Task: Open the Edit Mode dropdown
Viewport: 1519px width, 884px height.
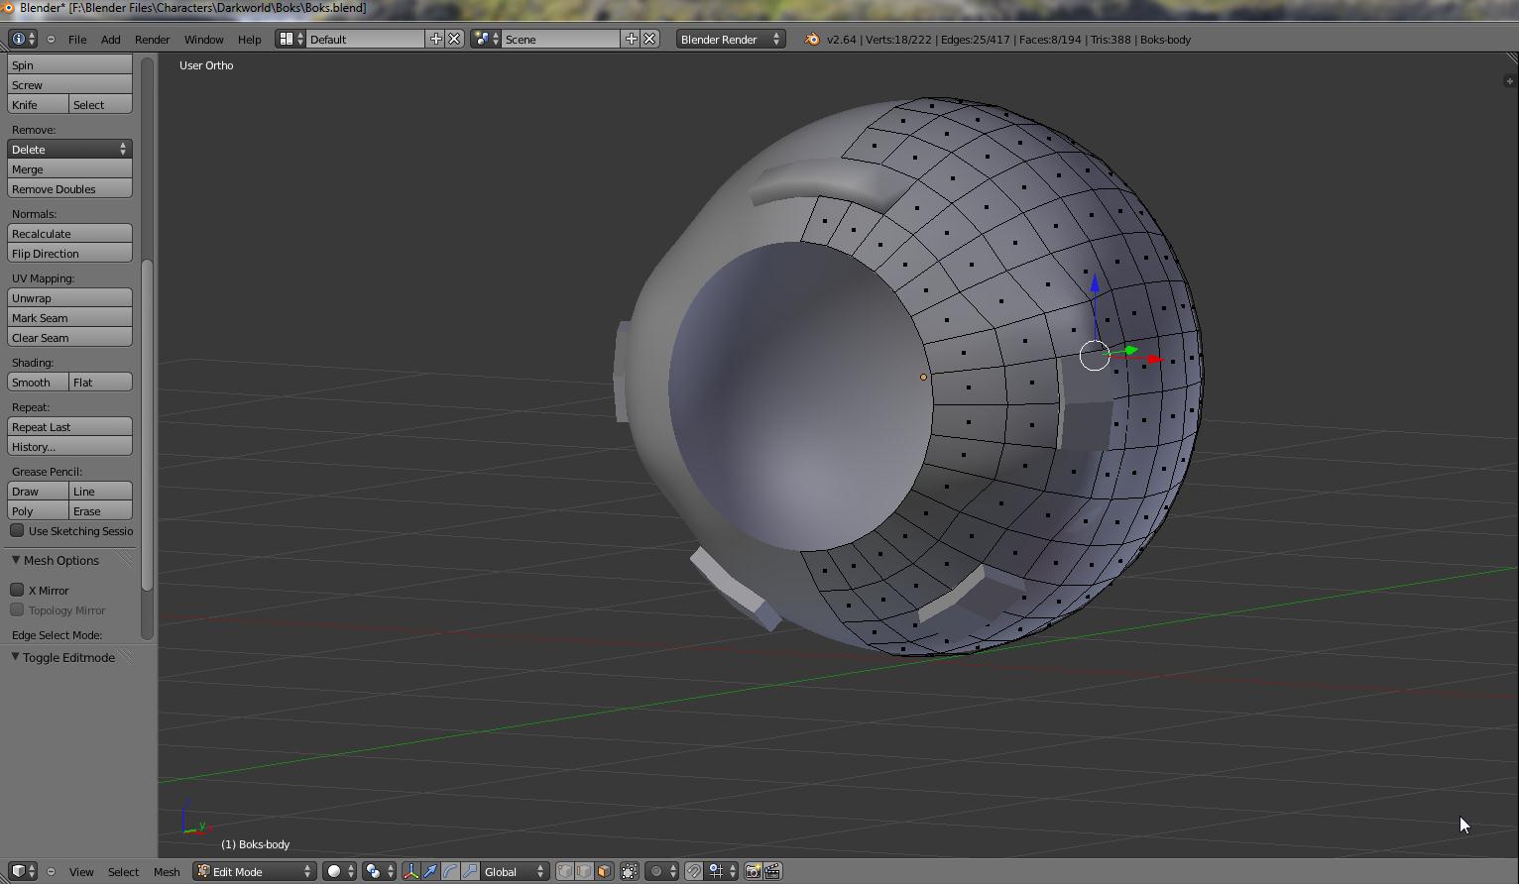Action: 254,871
